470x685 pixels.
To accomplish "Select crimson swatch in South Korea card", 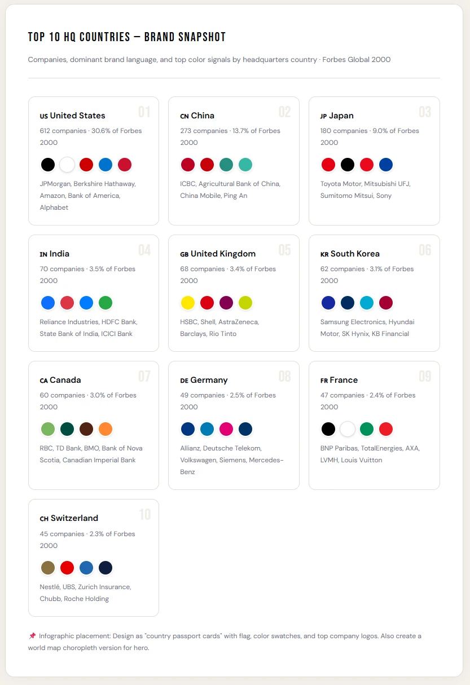I will pos(386,303).
